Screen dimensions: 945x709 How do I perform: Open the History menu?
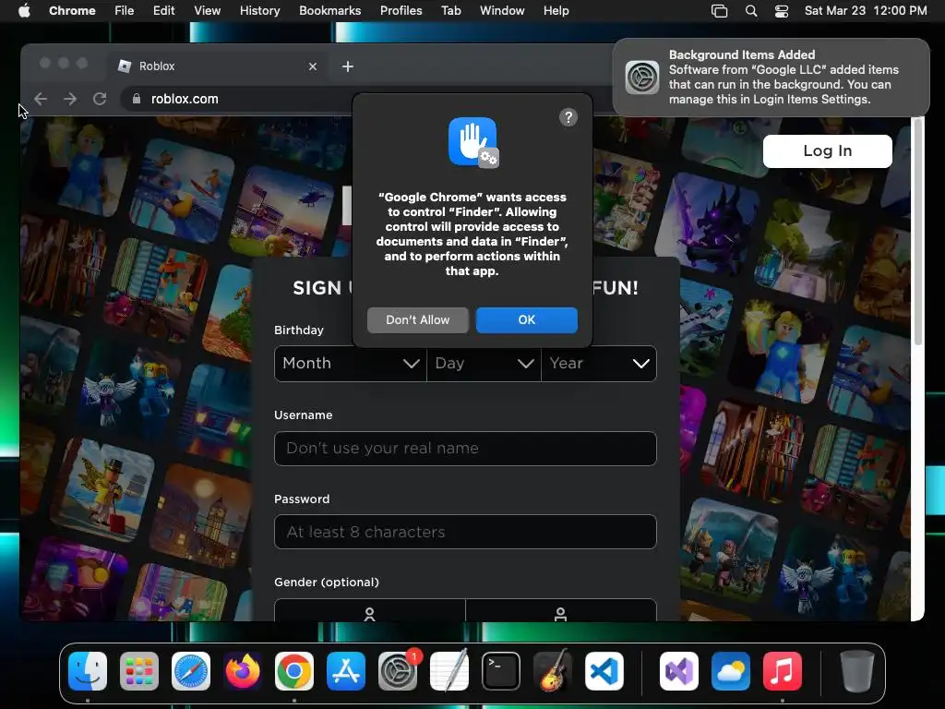pyautogui.click(x=259, y=11)
